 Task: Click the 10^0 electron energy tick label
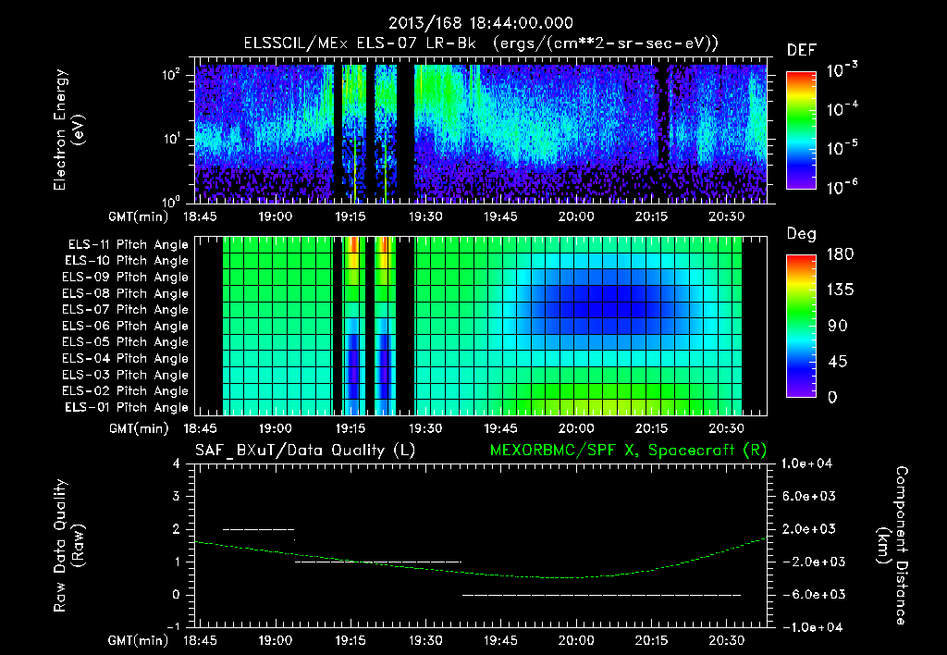(x=171, y=201)
